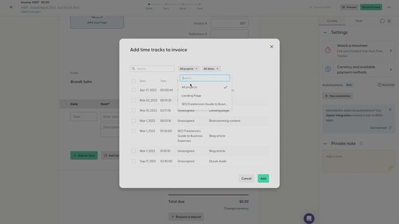Click the Preview button in header

[349, 7]
